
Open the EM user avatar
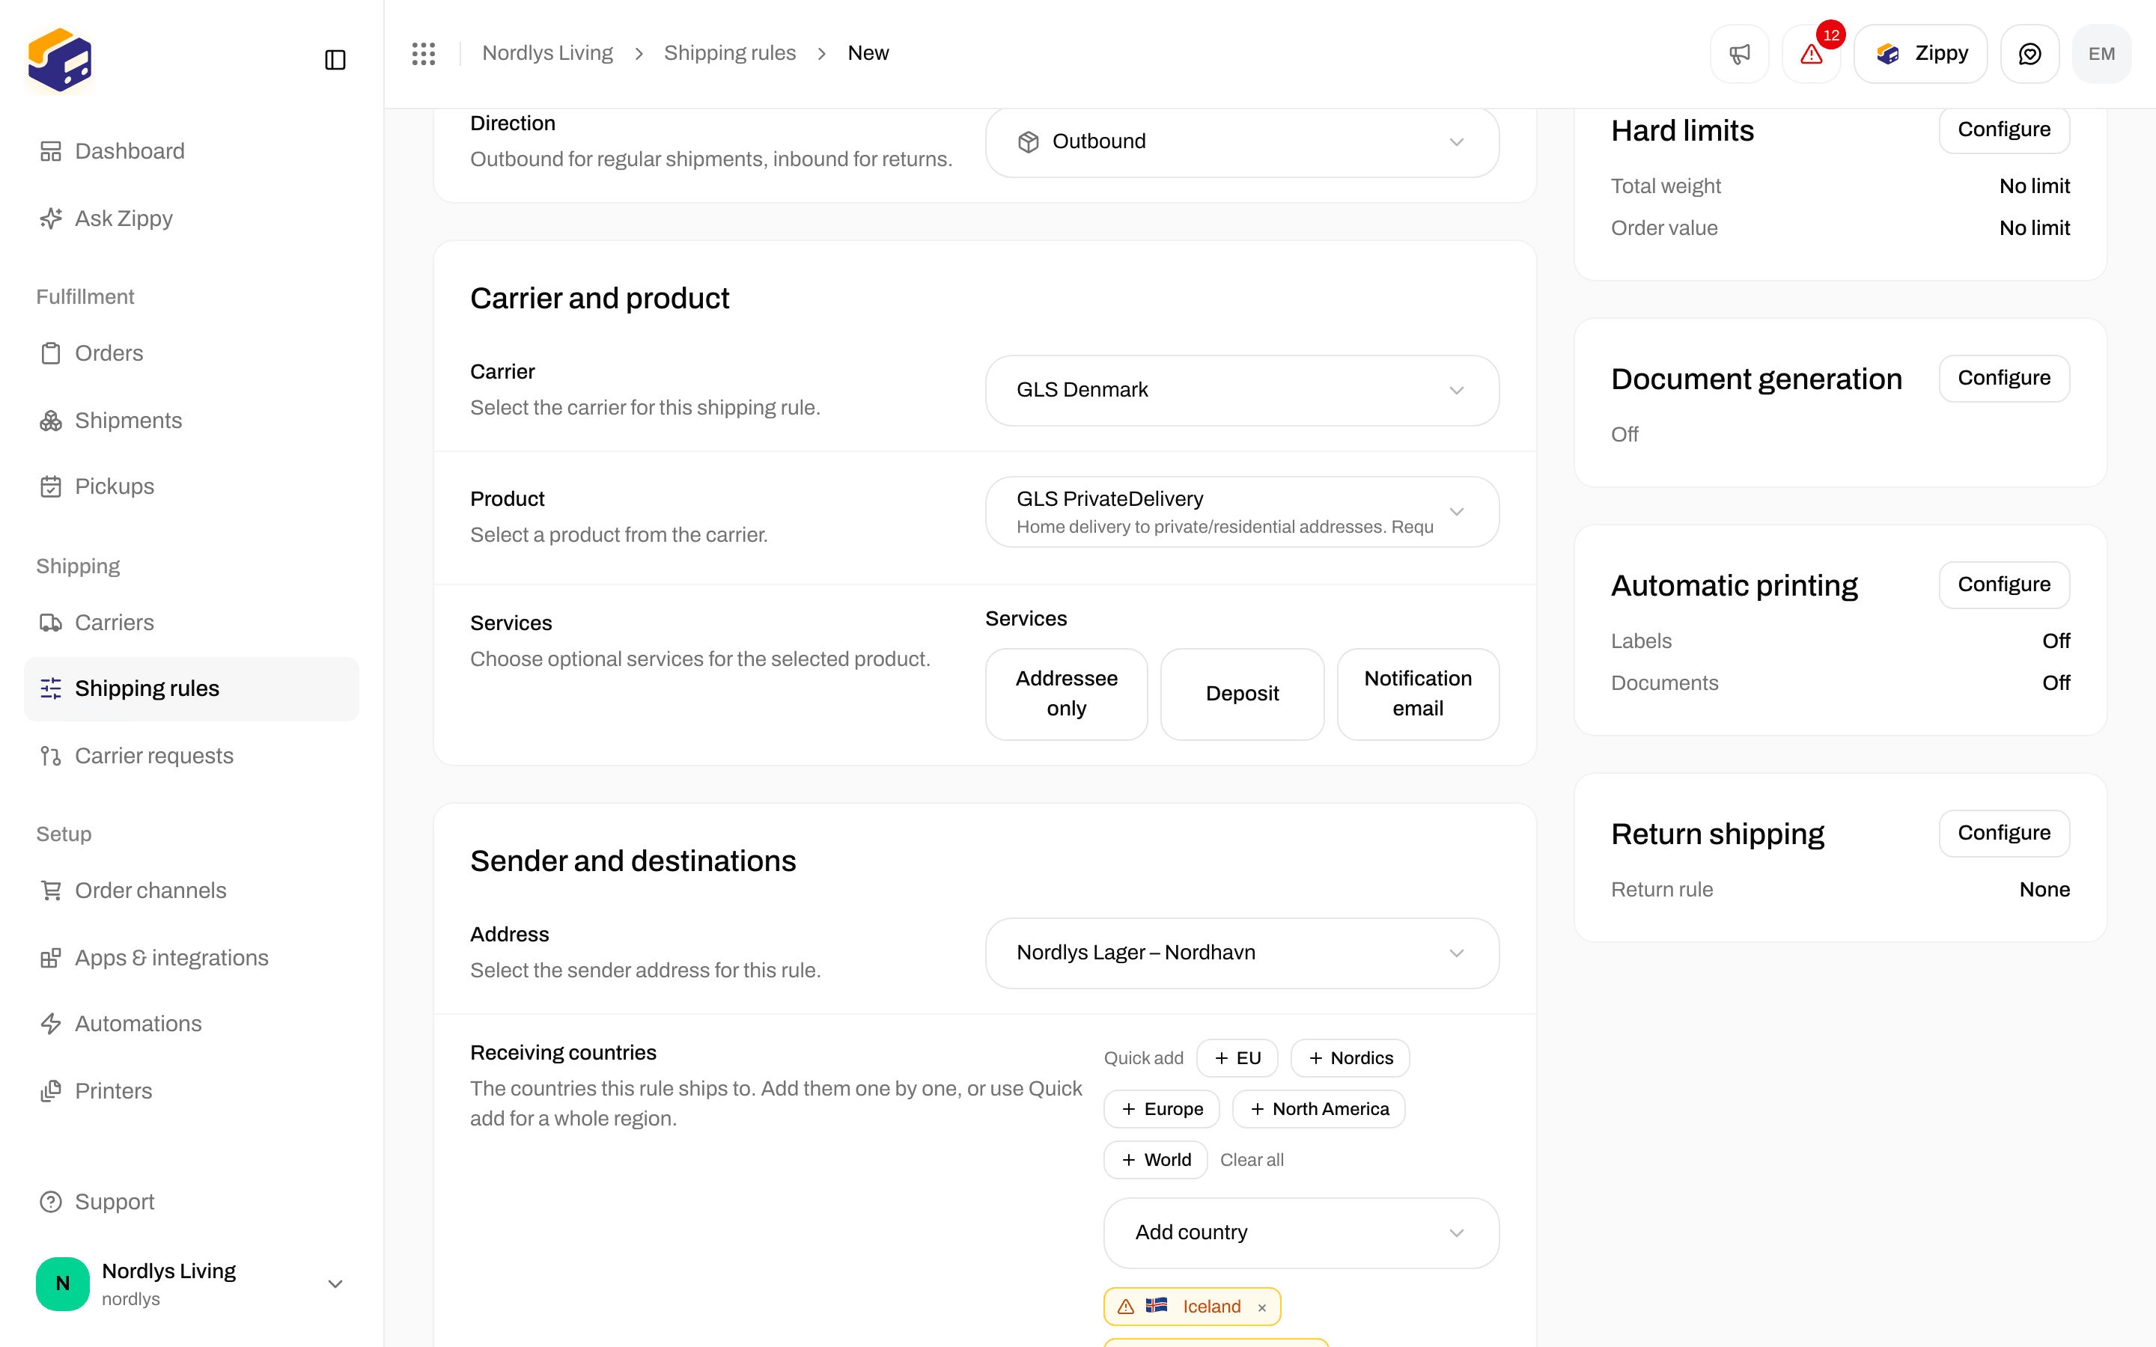[x=2101, y=53]
